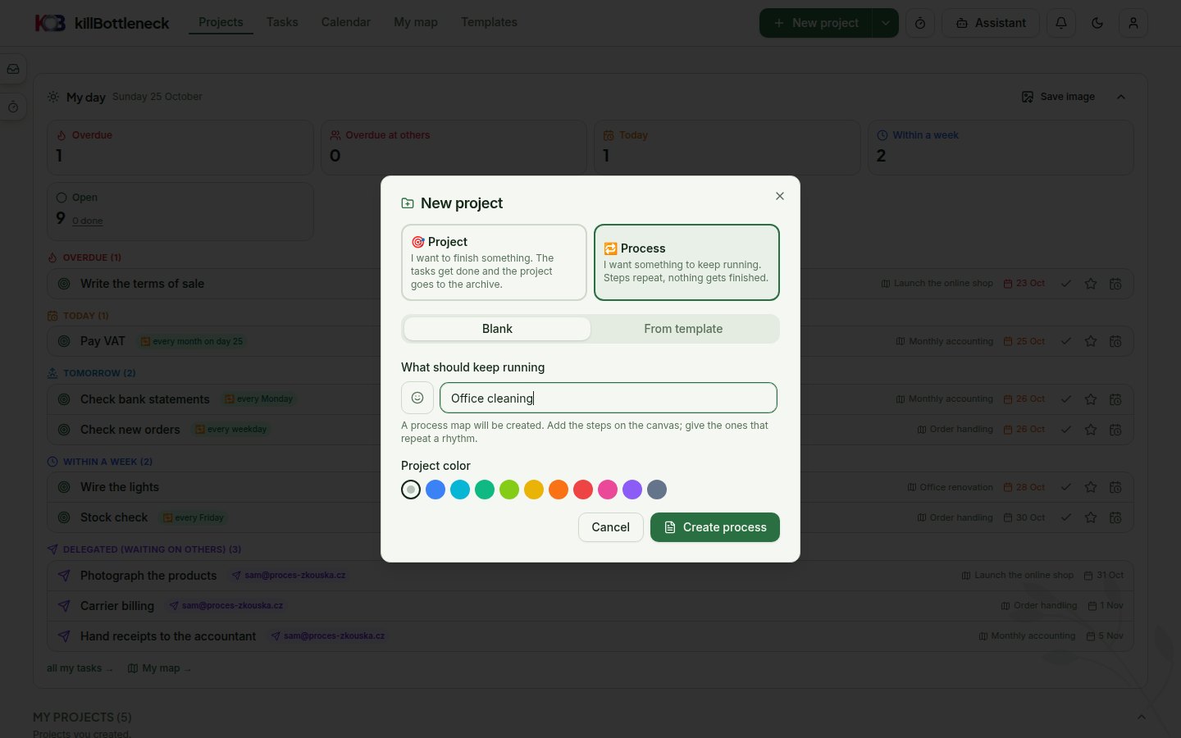Select the Project type card
This screenshot has height=738, width=1181.
494,262
